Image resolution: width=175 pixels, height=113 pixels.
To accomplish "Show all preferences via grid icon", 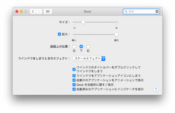I will [48, 11].
